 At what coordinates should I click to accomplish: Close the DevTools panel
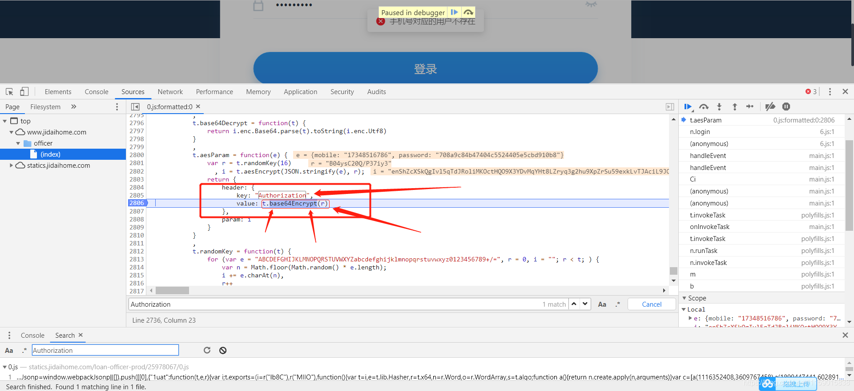(846, 91)
